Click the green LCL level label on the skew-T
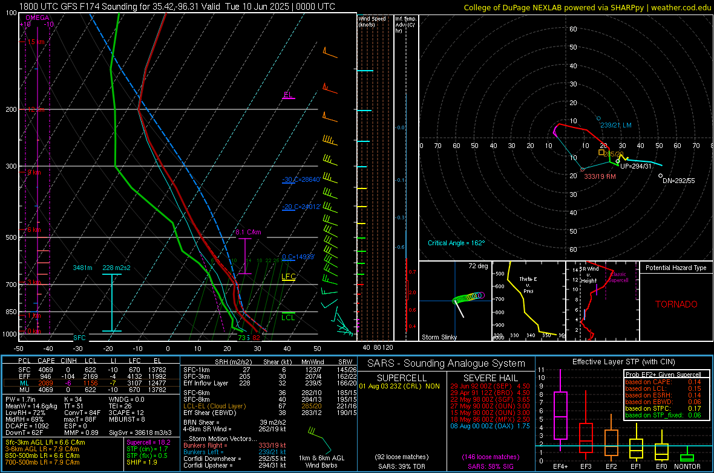Screen dimensions: 714x473 (288, 318)
